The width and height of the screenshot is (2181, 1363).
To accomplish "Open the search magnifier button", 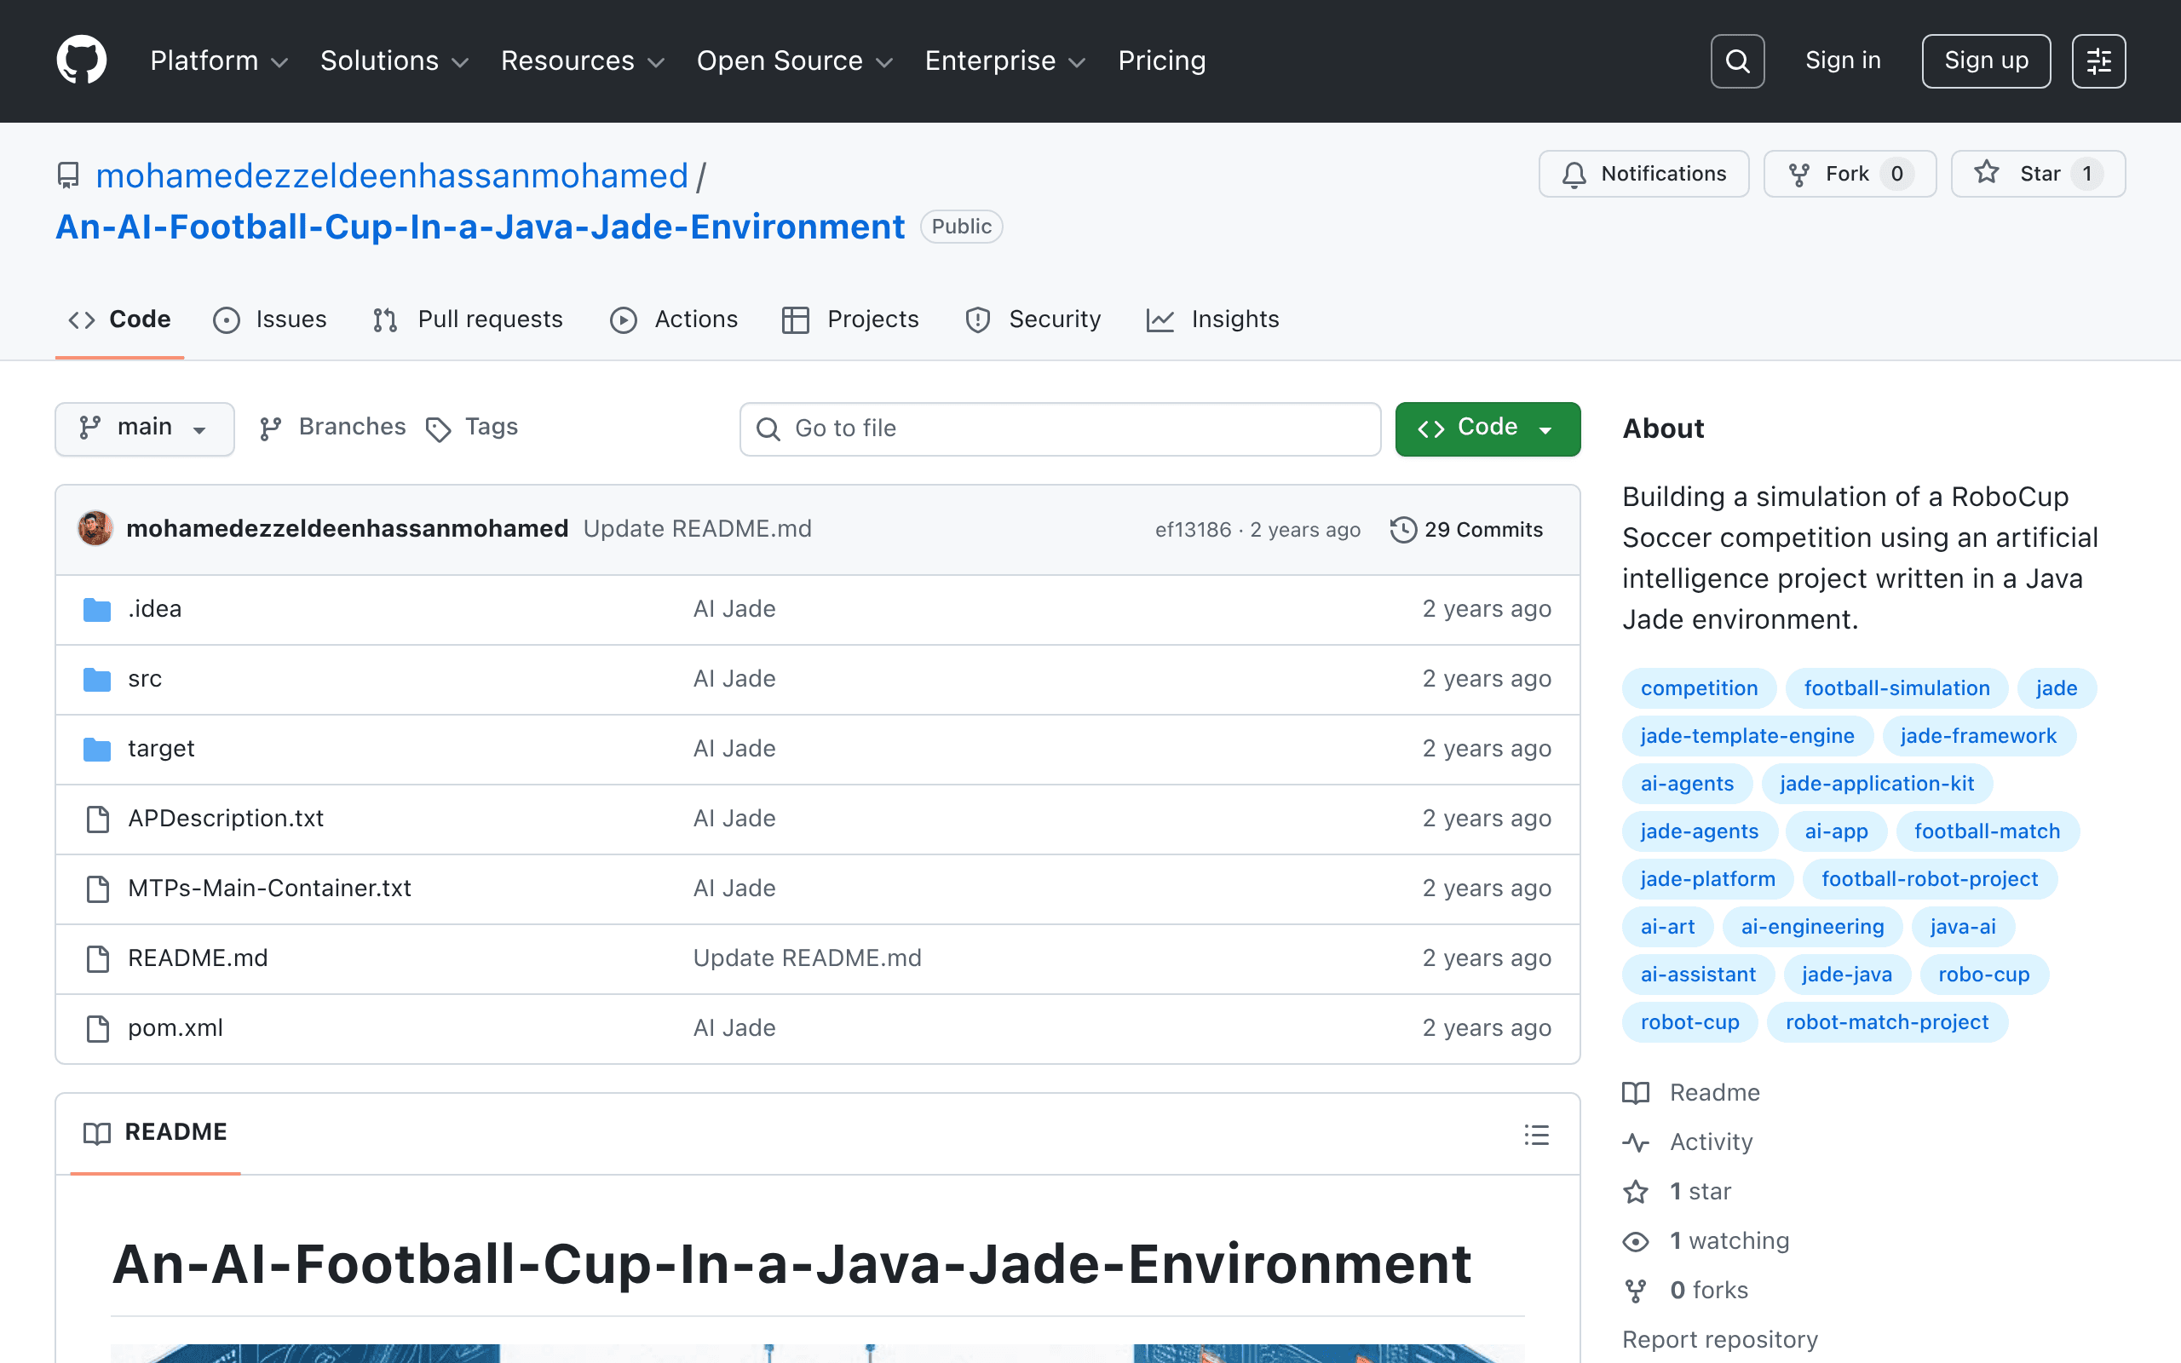I will 1736,61.
